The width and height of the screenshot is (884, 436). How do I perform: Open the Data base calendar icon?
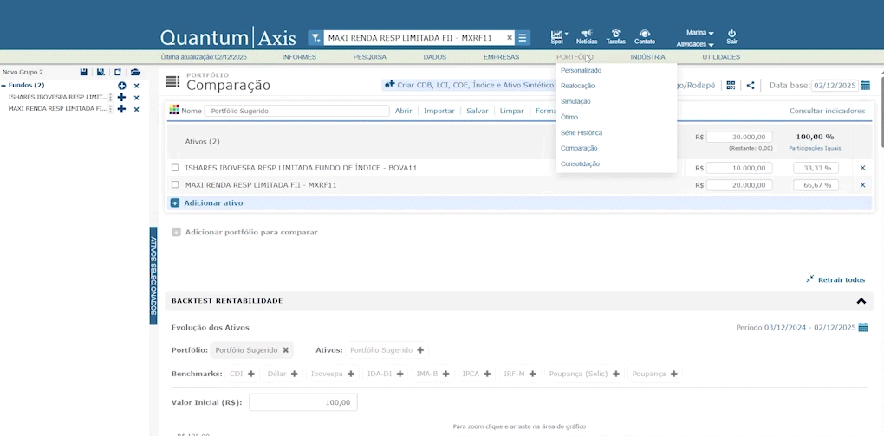[x=865, y=86]
